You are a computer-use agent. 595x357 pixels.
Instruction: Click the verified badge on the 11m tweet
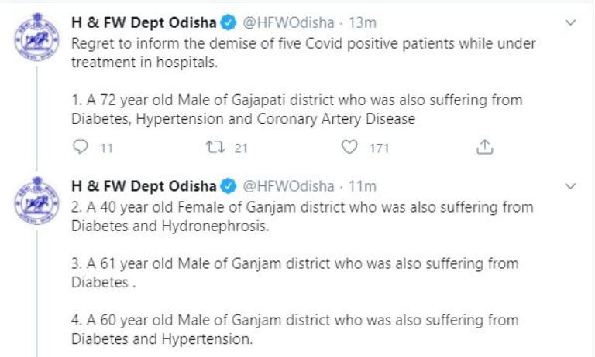point(229,186)
